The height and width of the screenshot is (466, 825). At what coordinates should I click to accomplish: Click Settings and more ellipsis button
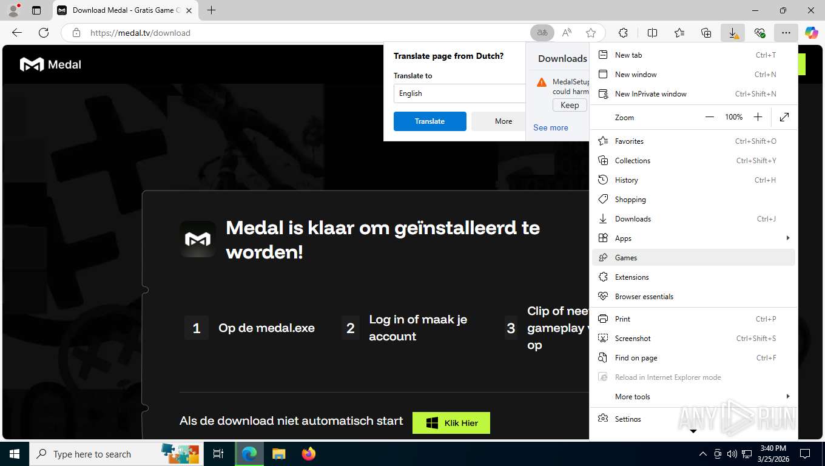click(786, 33)
